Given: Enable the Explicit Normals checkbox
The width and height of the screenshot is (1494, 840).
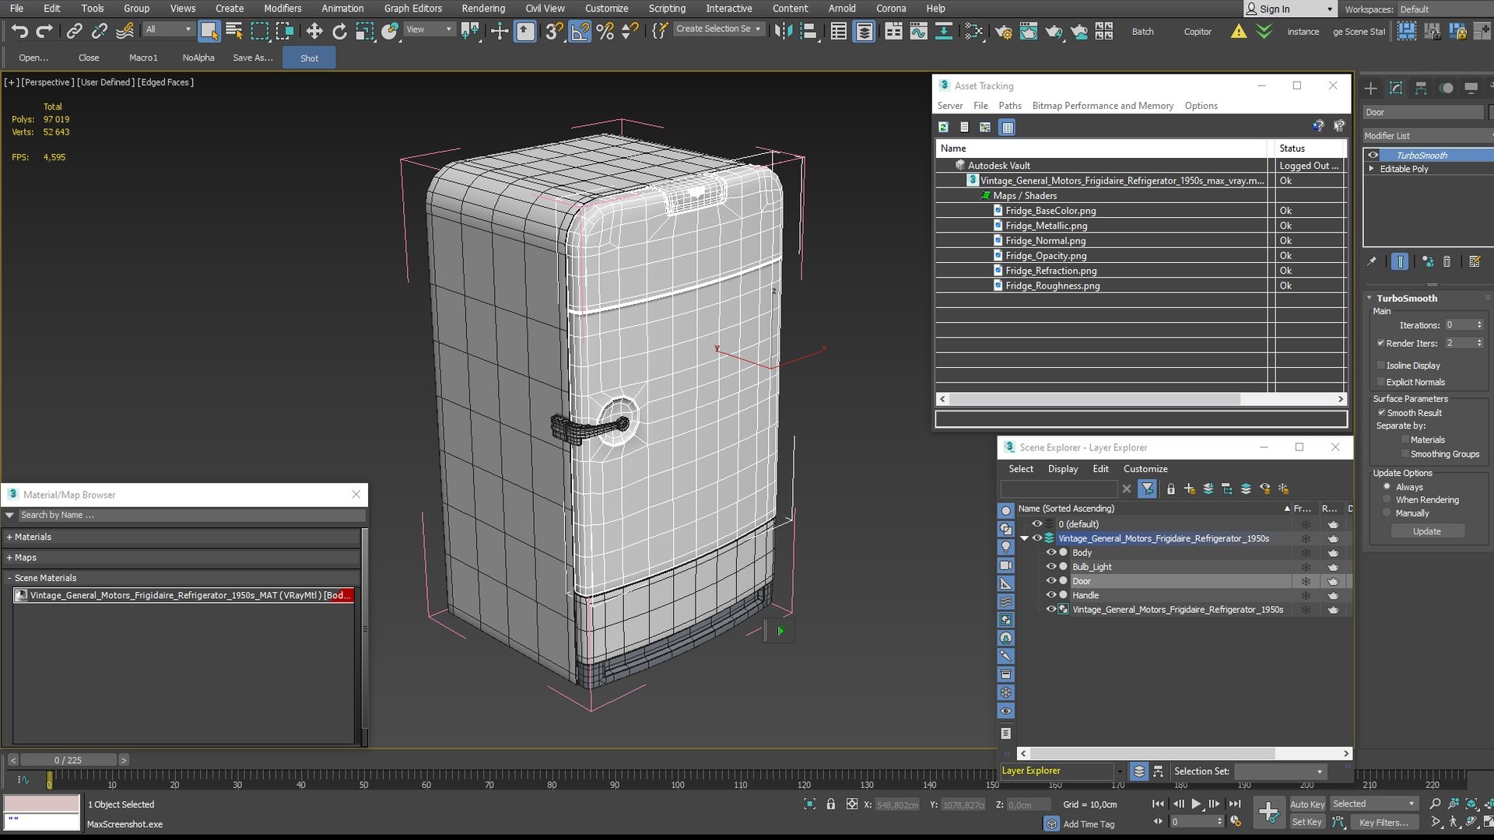Looking at the screenshot, I should [x=1381, y=382].
